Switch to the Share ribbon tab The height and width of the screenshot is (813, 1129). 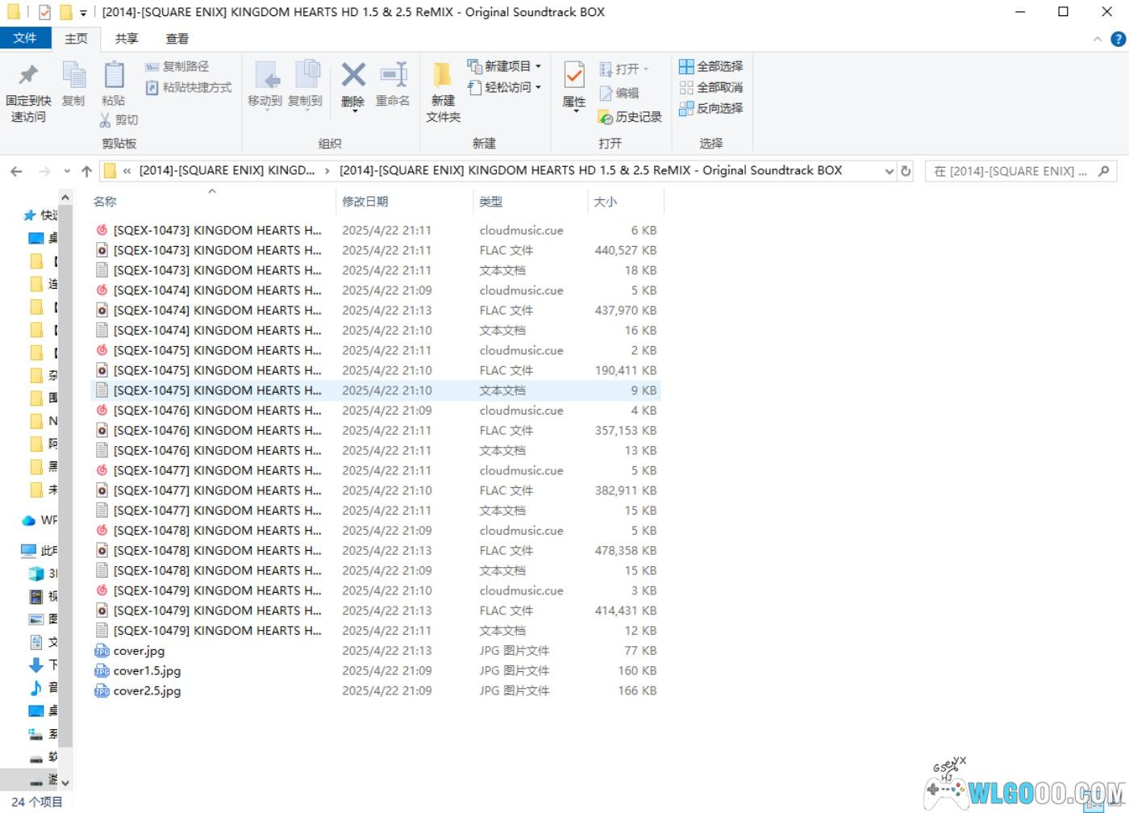click(x=126, y=39)
